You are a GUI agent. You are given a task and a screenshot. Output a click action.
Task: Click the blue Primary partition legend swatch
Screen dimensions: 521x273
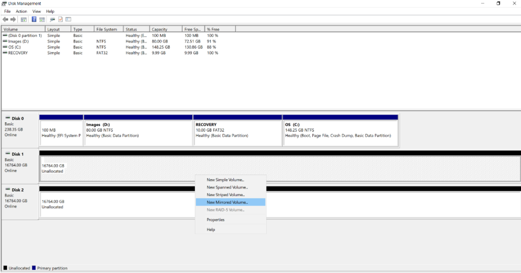click(34, 268)
